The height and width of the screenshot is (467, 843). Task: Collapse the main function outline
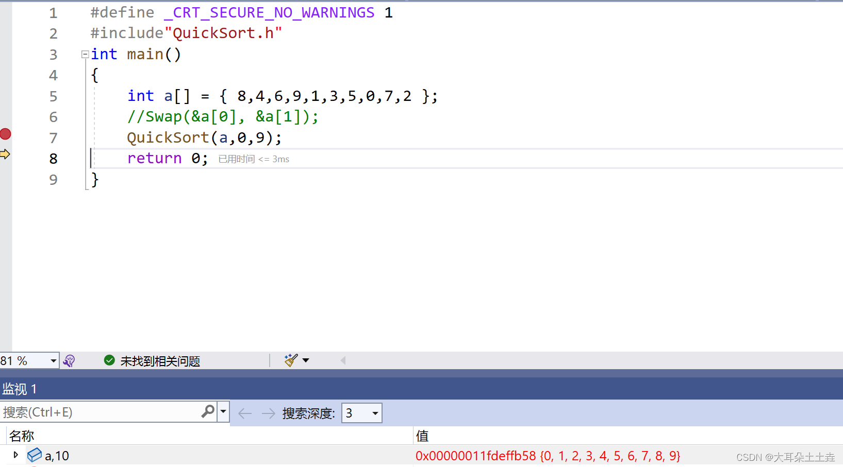pos(85,55)
